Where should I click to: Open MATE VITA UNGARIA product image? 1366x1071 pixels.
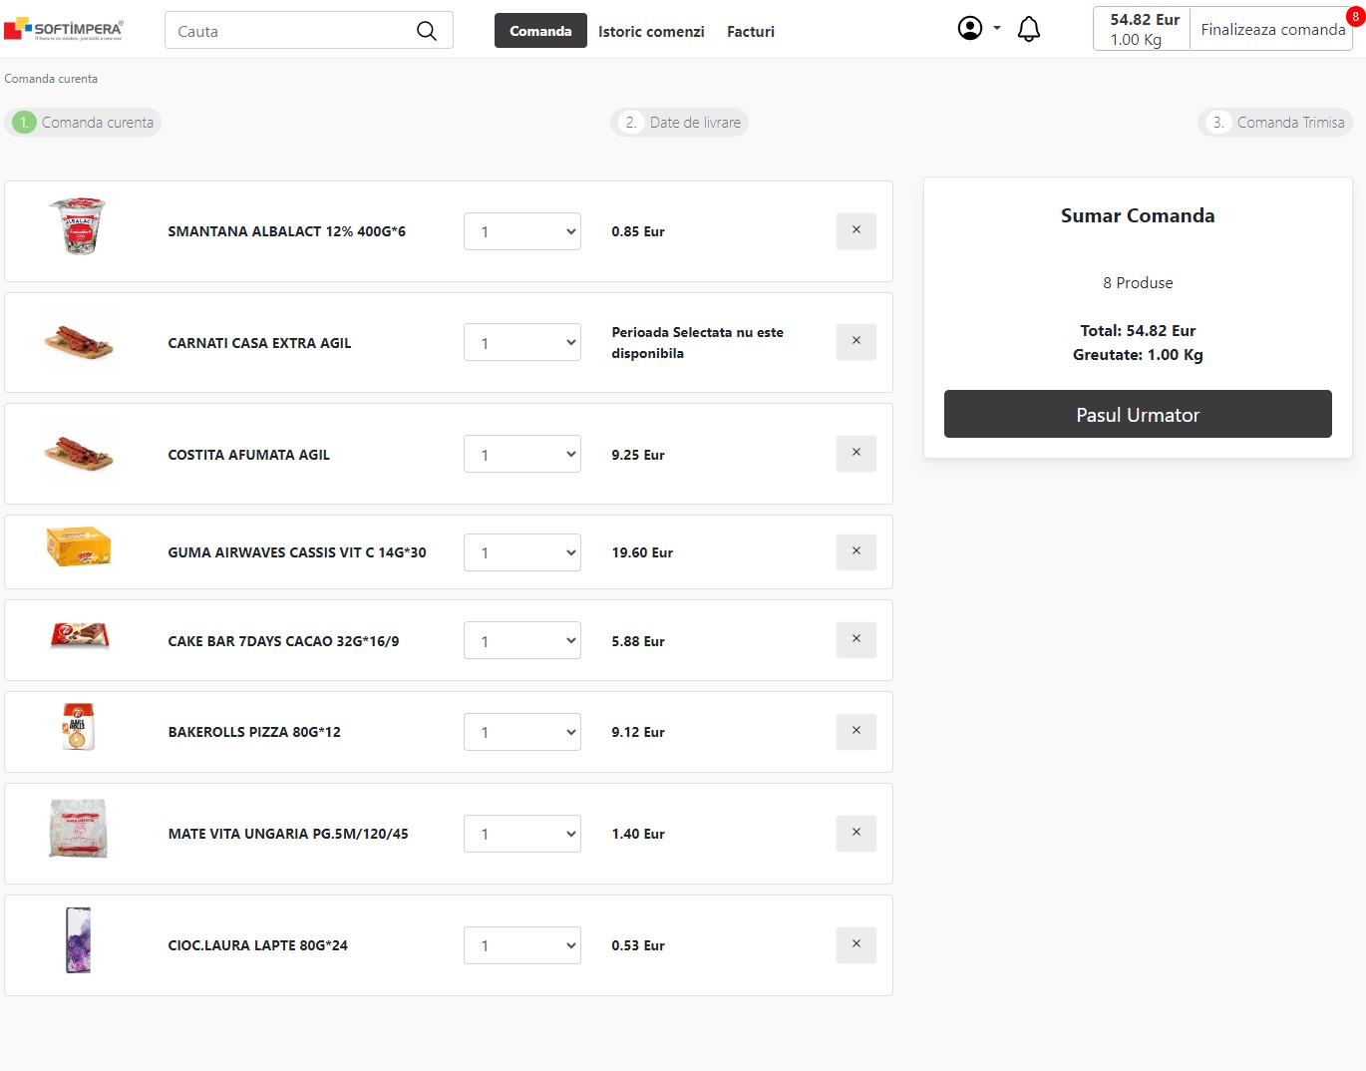[x=78, y=829]
